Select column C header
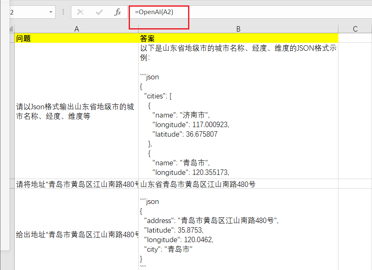Screen dimensions: 372x270 (x=355, y=29)
